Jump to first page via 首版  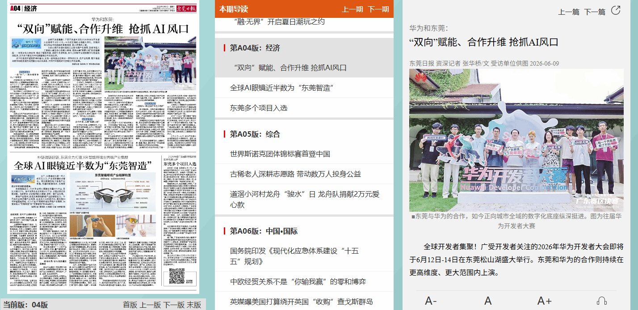pos(130,305)
